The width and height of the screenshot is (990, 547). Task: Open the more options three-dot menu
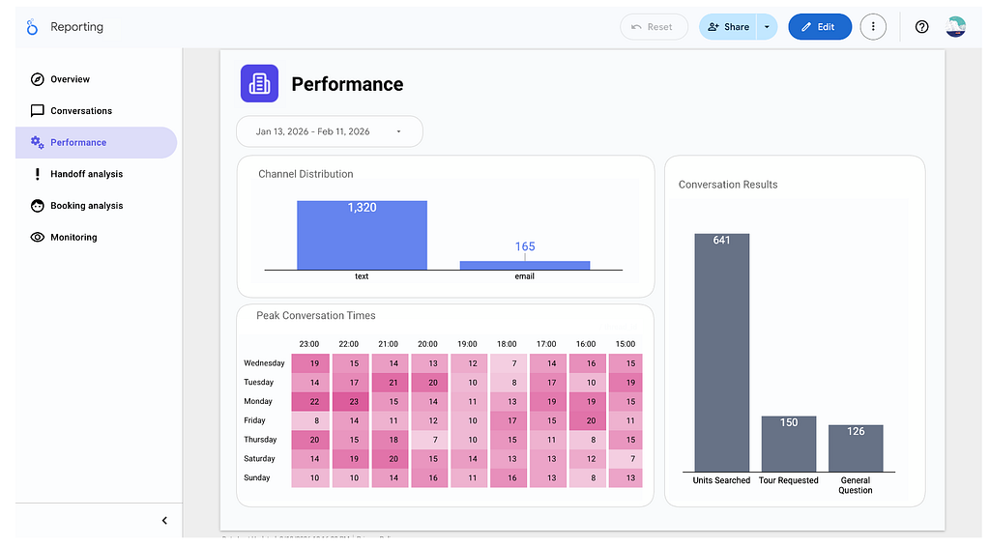873,26
